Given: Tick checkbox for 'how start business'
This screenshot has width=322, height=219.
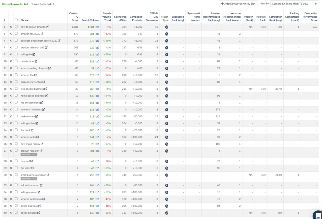Looking at the screenshot, I should click(16, 109).
